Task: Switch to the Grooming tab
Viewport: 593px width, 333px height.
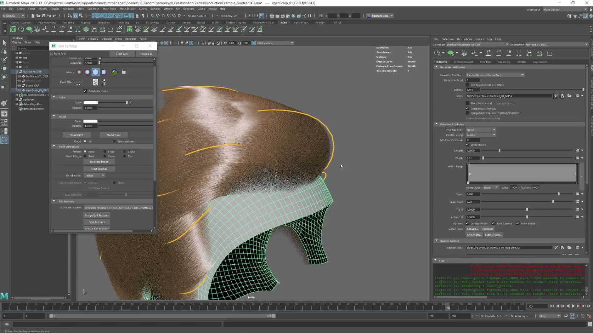Action: [x=504, y=62]
